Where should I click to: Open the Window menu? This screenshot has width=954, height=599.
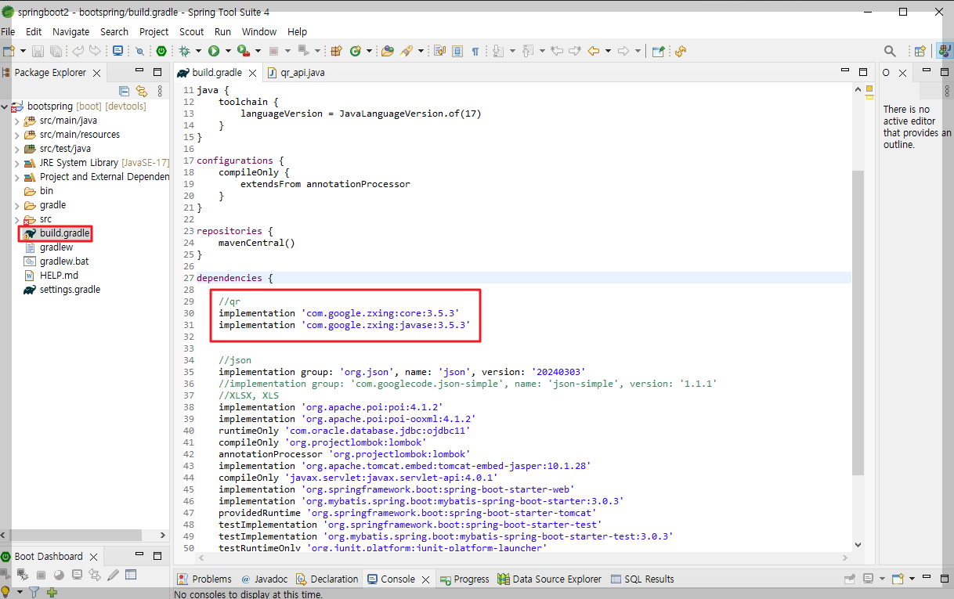tap(258, 31)
